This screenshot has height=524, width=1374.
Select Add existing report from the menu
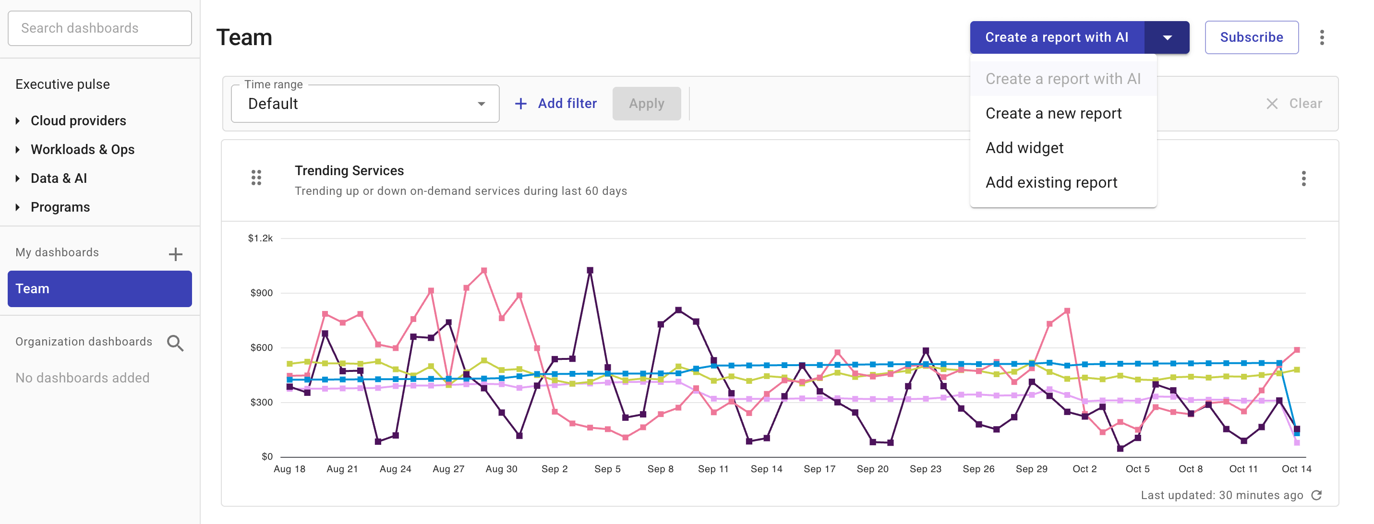click(x=1051, y=182)
